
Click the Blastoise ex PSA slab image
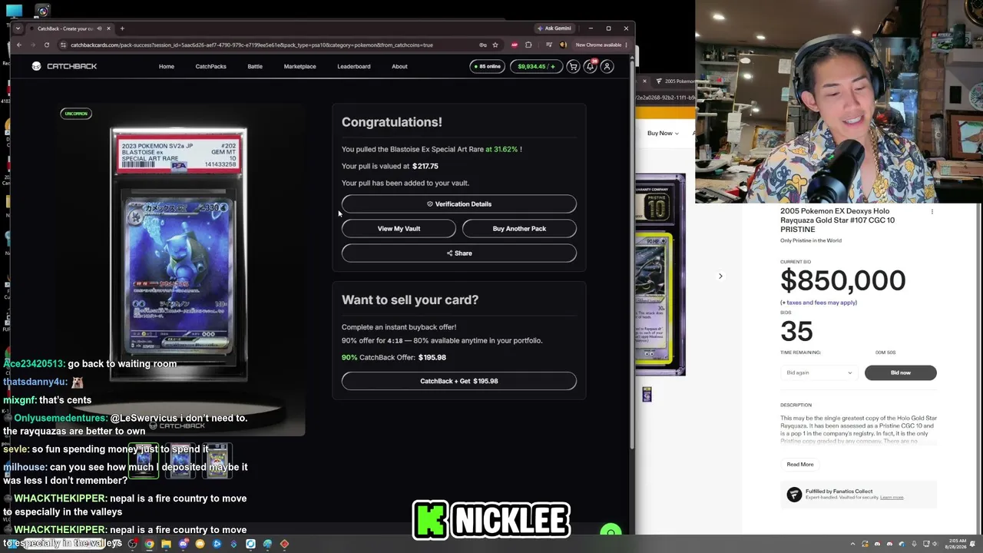tap(179, 253)
